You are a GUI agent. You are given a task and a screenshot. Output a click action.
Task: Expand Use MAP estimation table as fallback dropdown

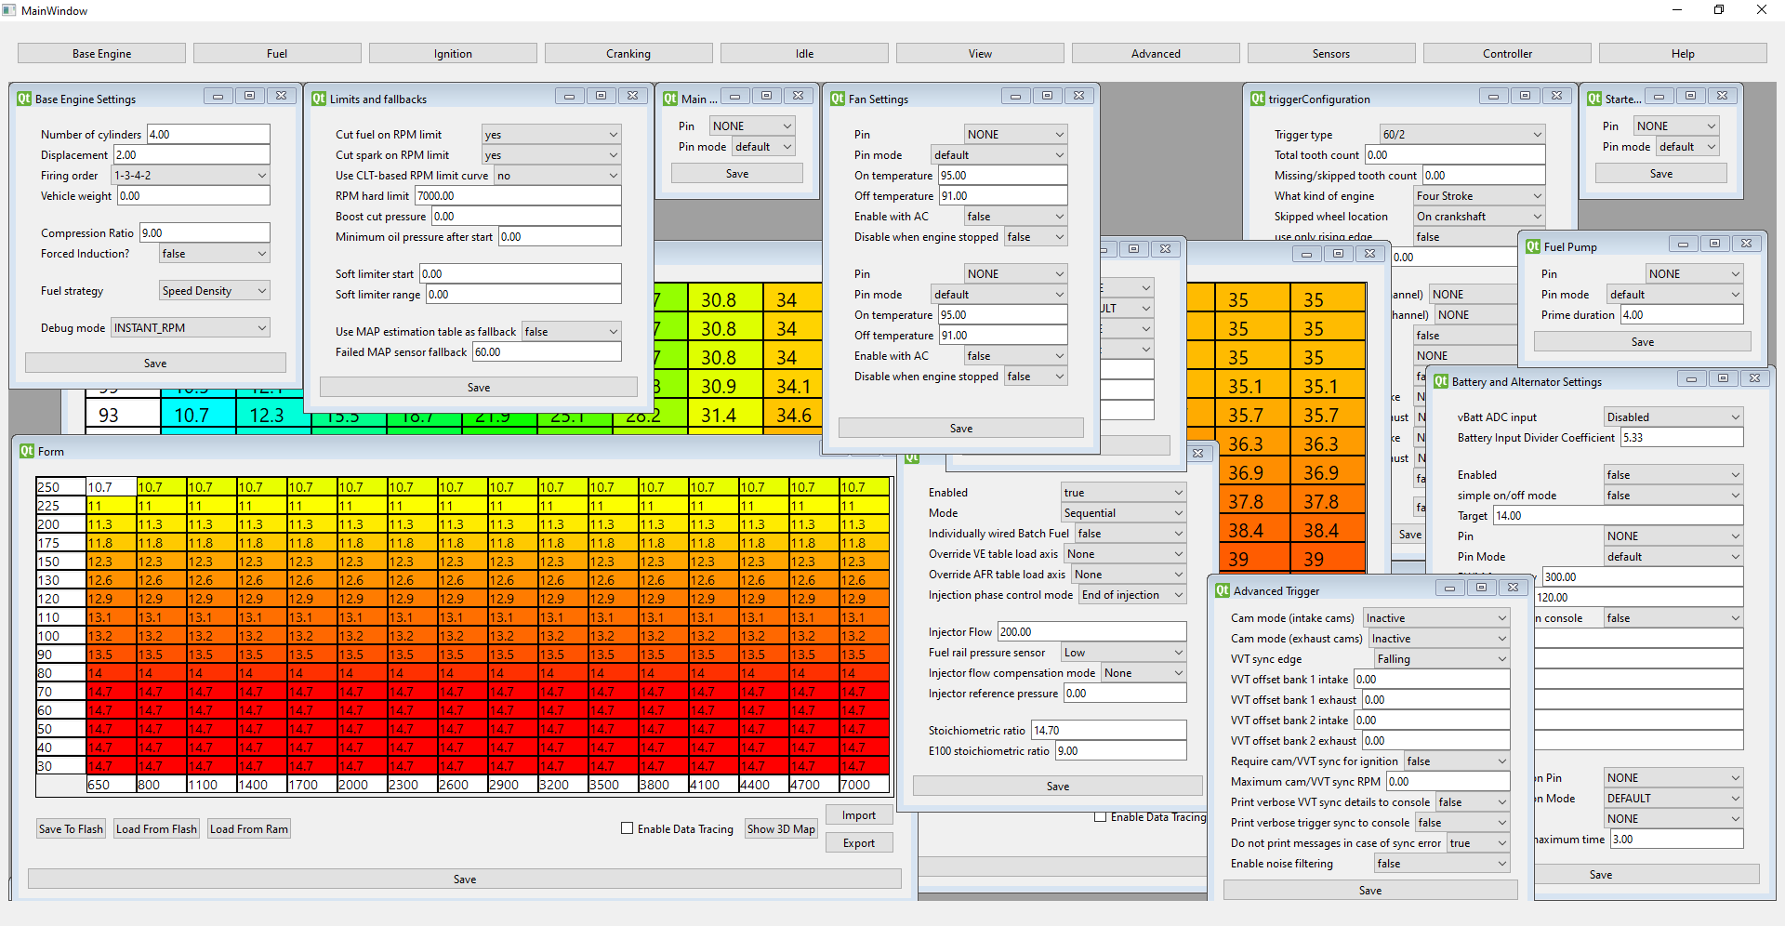572,332
